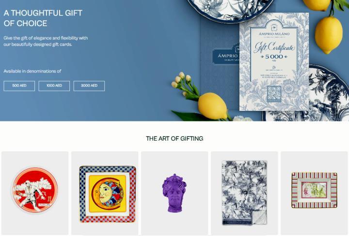The image size is (349, 236).
Task: Open the striped rectangular tray product
Action: pyautogui.click(x=314, y=190)
